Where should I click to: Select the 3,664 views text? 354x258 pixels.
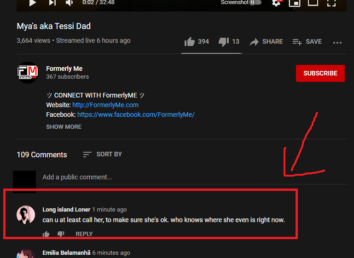point(34,40)
